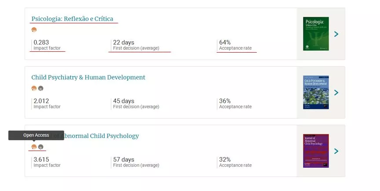Click the Open Access tooltip label
Image resolution: width=380 pixels, height=191 pixels.
coord(36,135)
